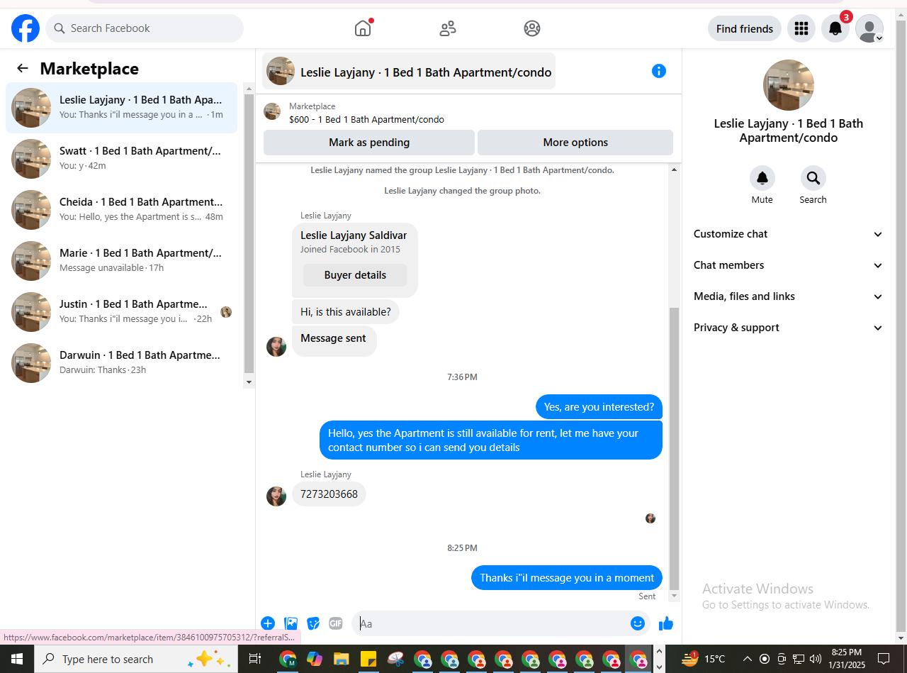Click the message input box

[x=492, y=624]
